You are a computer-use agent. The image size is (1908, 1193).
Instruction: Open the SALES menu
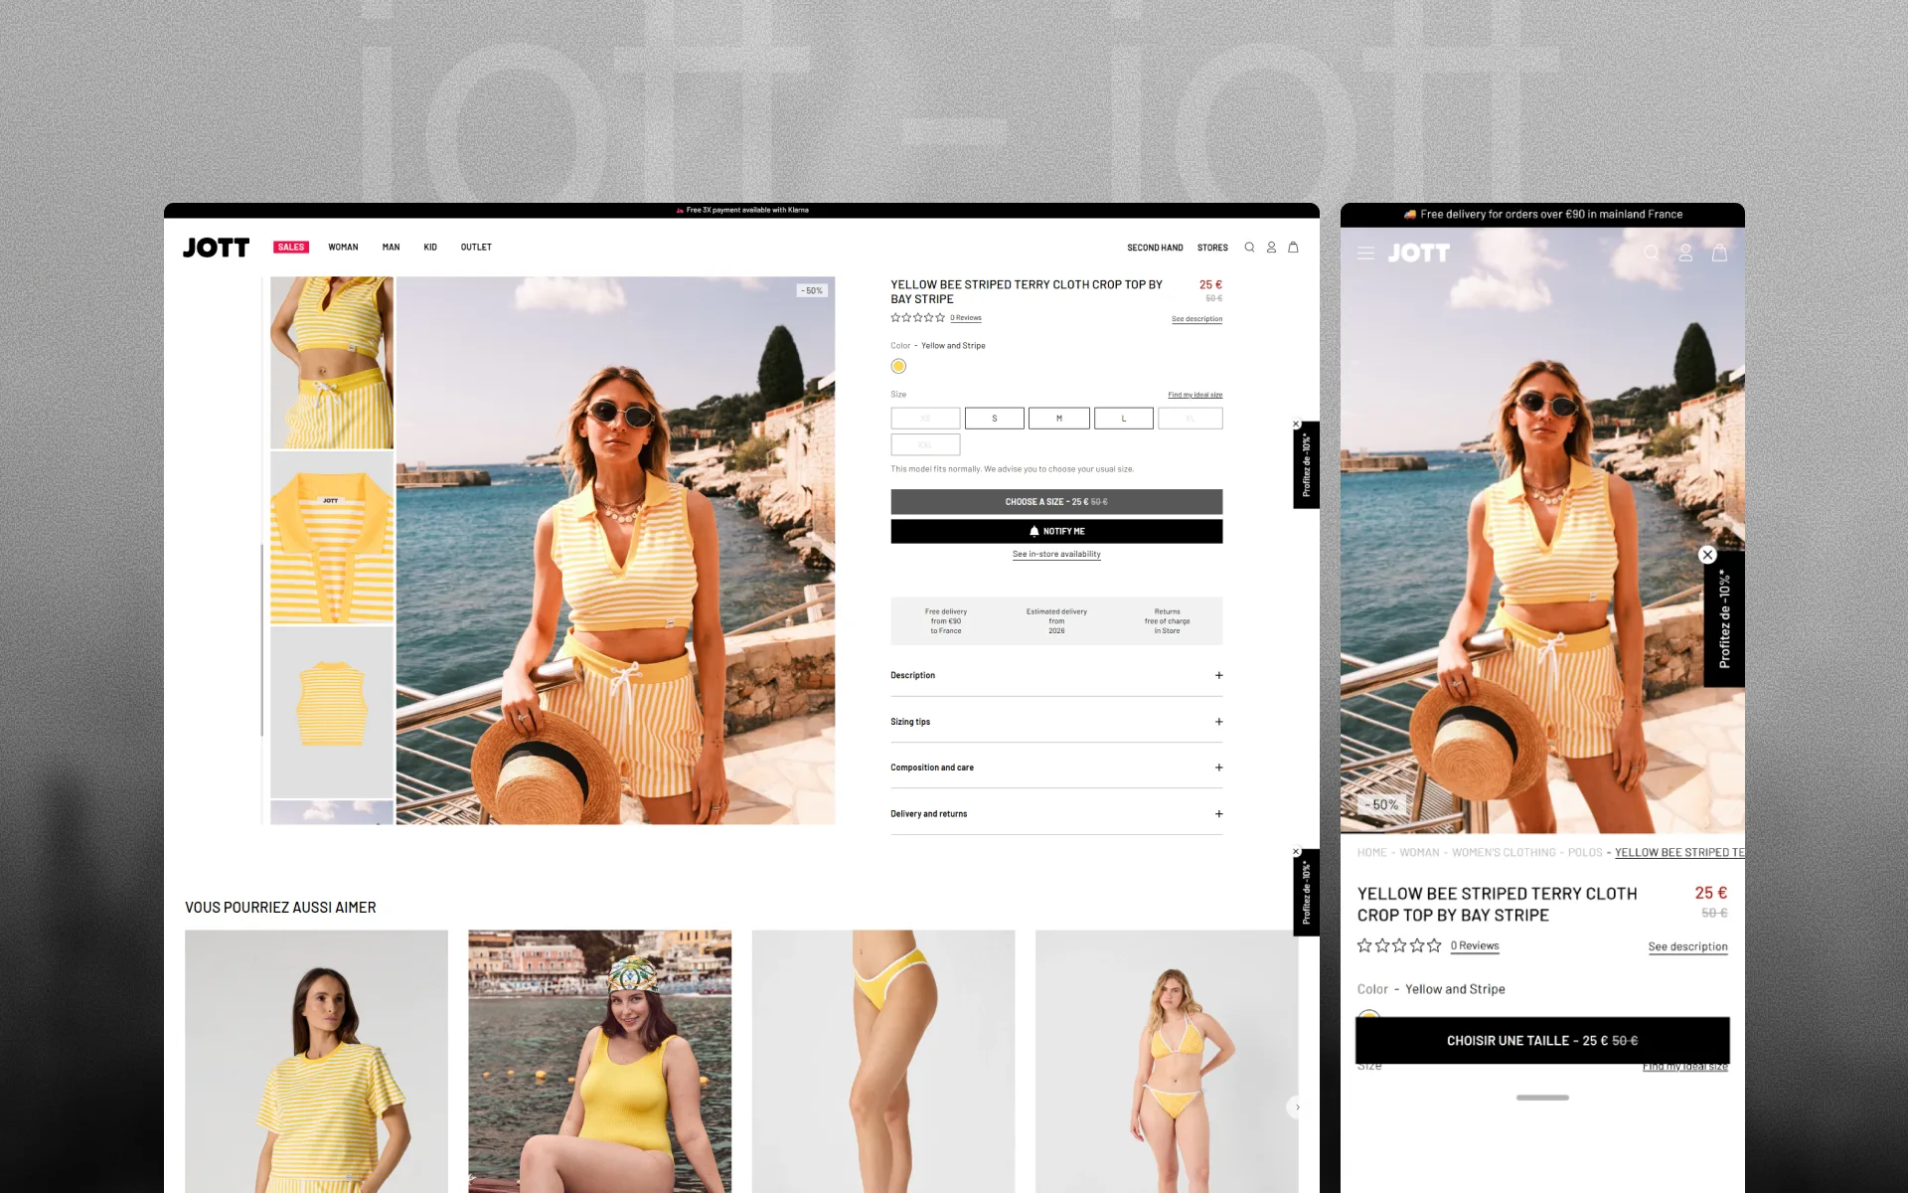pos(291,248)
